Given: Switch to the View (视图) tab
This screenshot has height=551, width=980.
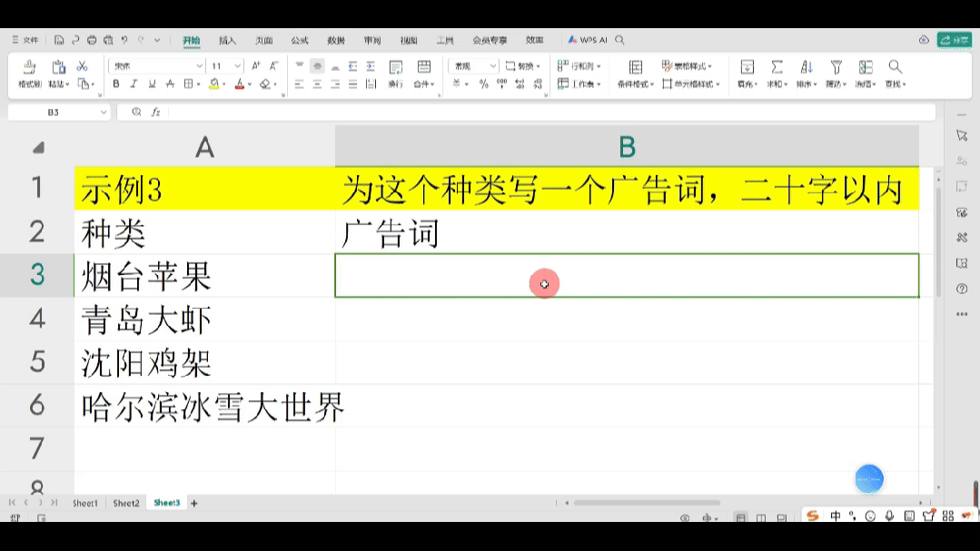Looking at the screenshot, I should pos(409,40).
